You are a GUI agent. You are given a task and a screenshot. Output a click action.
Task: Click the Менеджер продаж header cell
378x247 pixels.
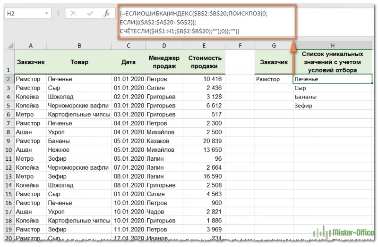click(x=164, y=62)
